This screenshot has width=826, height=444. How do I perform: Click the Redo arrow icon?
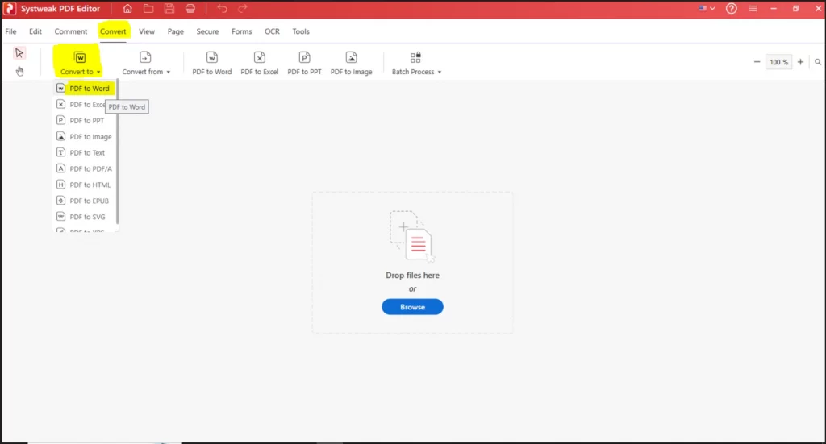click(242, 8)
